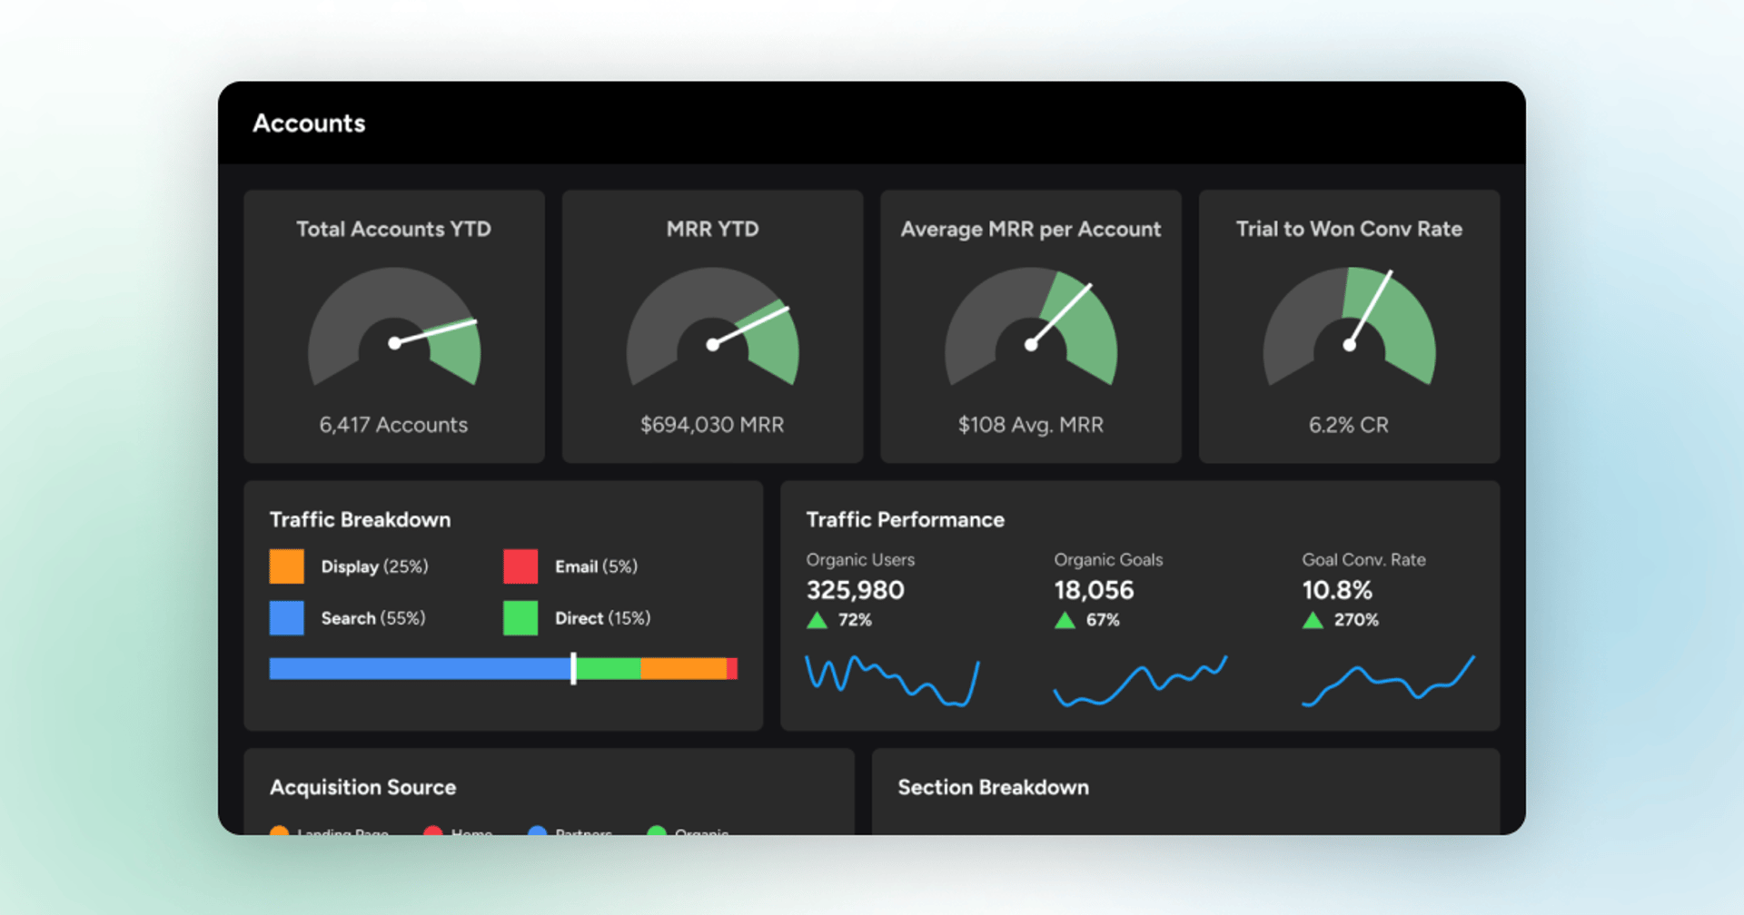Screen dimensions: 1744x915
Task: Expand the Section Breakdown panel
Action: click(x=993, y=787)
